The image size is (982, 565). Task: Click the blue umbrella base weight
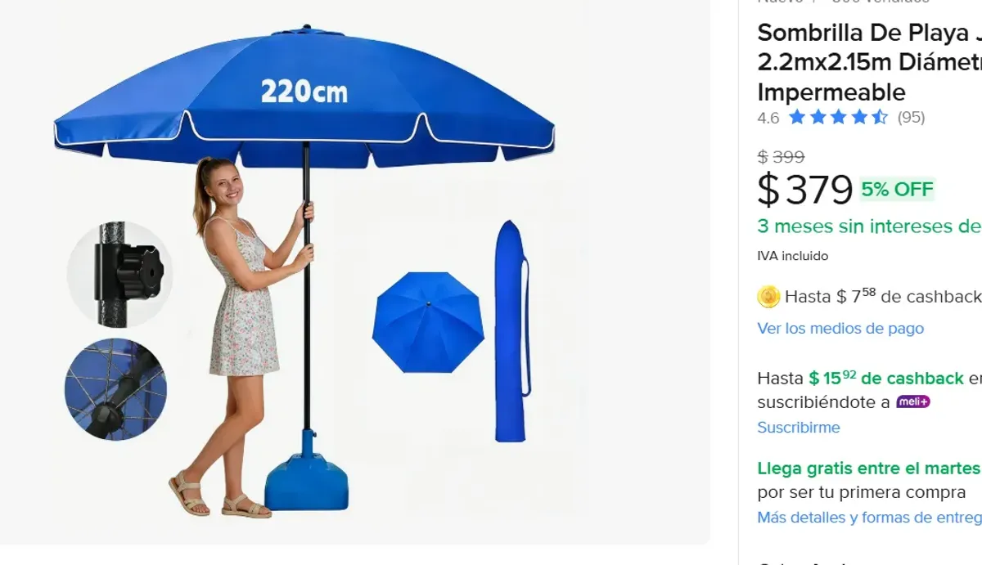pyautogui.click(x=306, y=474)
